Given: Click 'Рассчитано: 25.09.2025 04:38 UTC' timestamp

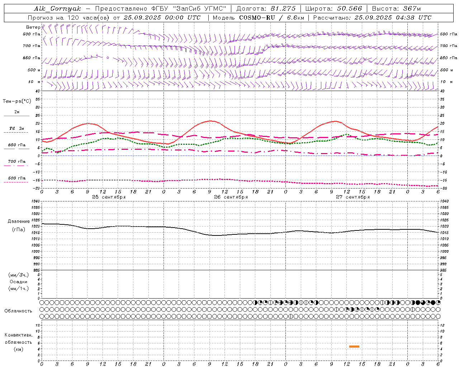Looking at the screenshot, I should (372, 18).
